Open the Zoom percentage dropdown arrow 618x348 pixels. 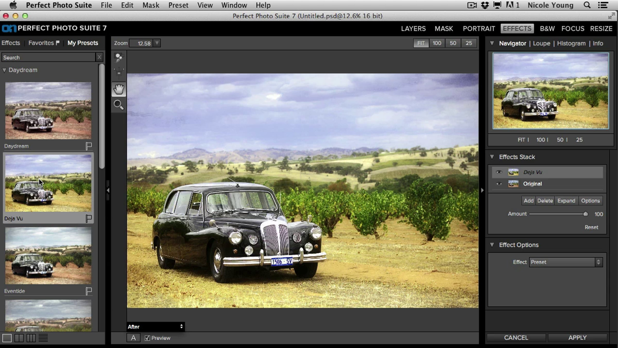[157, 43]
